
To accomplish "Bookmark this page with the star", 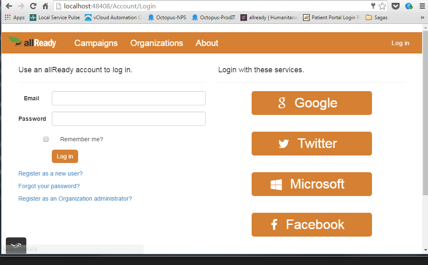I will pos(382,6).
